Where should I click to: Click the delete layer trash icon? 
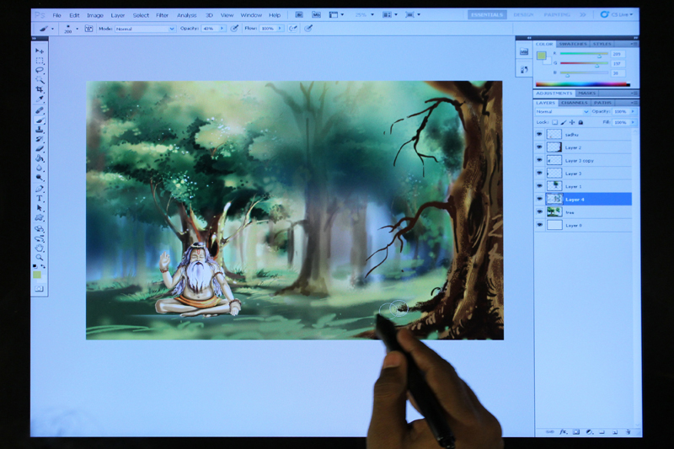point(628,431)
